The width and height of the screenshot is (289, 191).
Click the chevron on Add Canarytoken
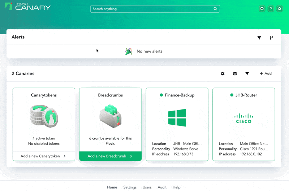(x=65, y=156)
